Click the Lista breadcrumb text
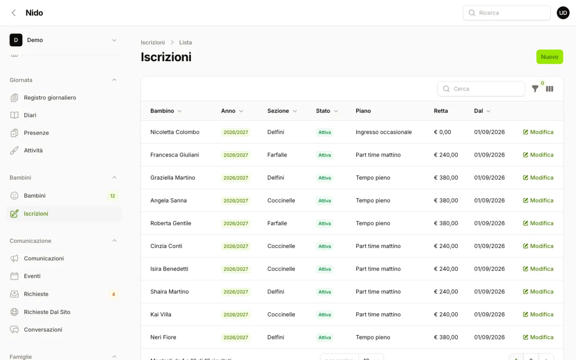 (185, 42)
